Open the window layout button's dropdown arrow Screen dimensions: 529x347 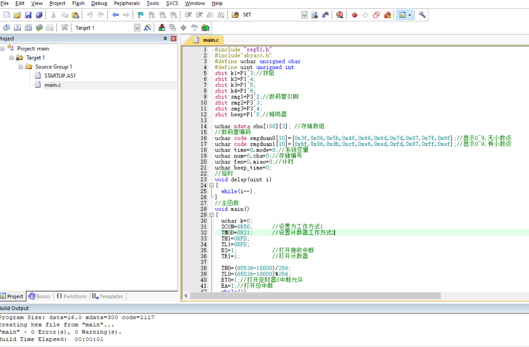(x=410, y=15)
